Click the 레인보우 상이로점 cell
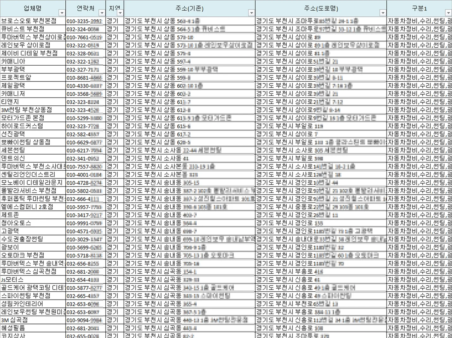The height and width of the screenshot is (338, 452). 33,45
